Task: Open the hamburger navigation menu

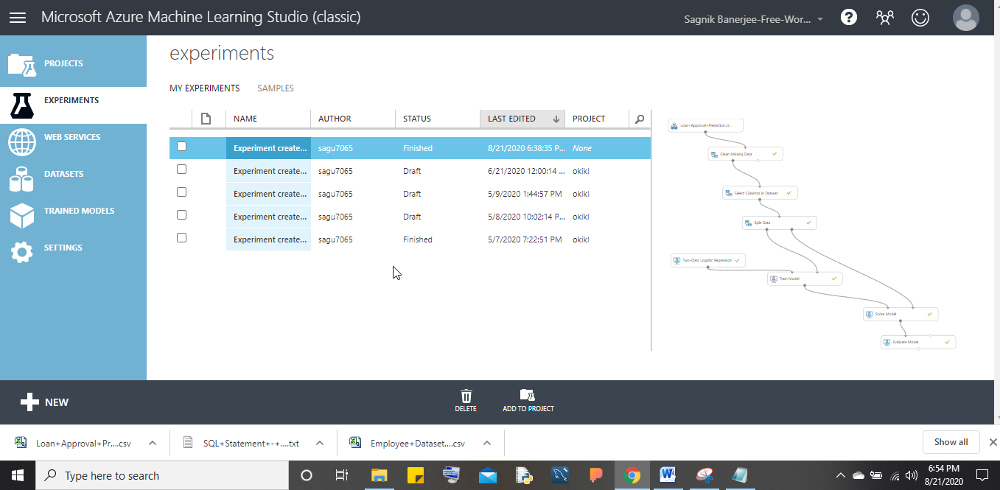Action: pos(17,17)
